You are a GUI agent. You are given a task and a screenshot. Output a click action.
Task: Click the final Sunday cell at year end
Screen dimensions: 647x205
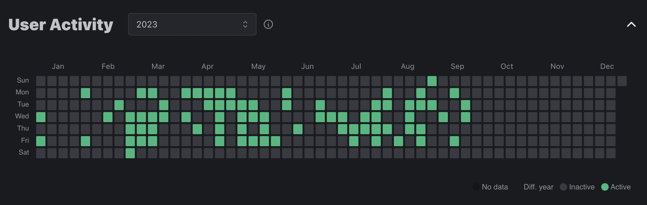coord(622,81)
